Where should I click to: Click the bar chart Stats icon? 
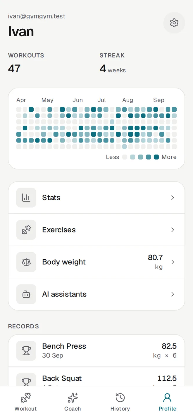26,198
